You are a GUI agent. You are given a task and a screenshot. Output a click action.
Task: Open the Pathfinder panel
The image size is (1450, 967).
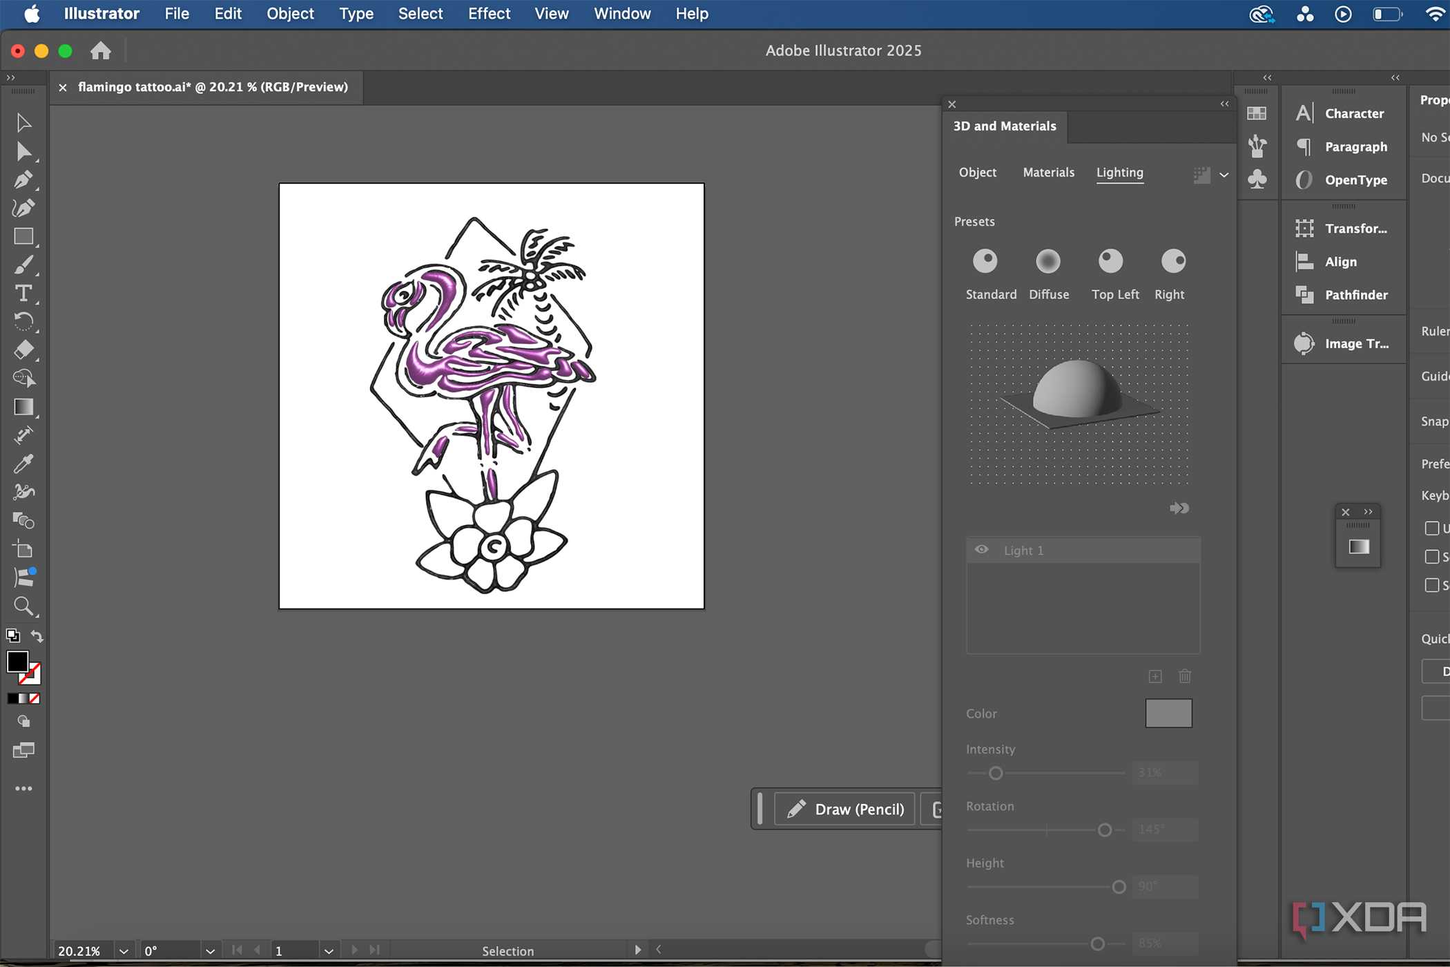point(1342,295)
